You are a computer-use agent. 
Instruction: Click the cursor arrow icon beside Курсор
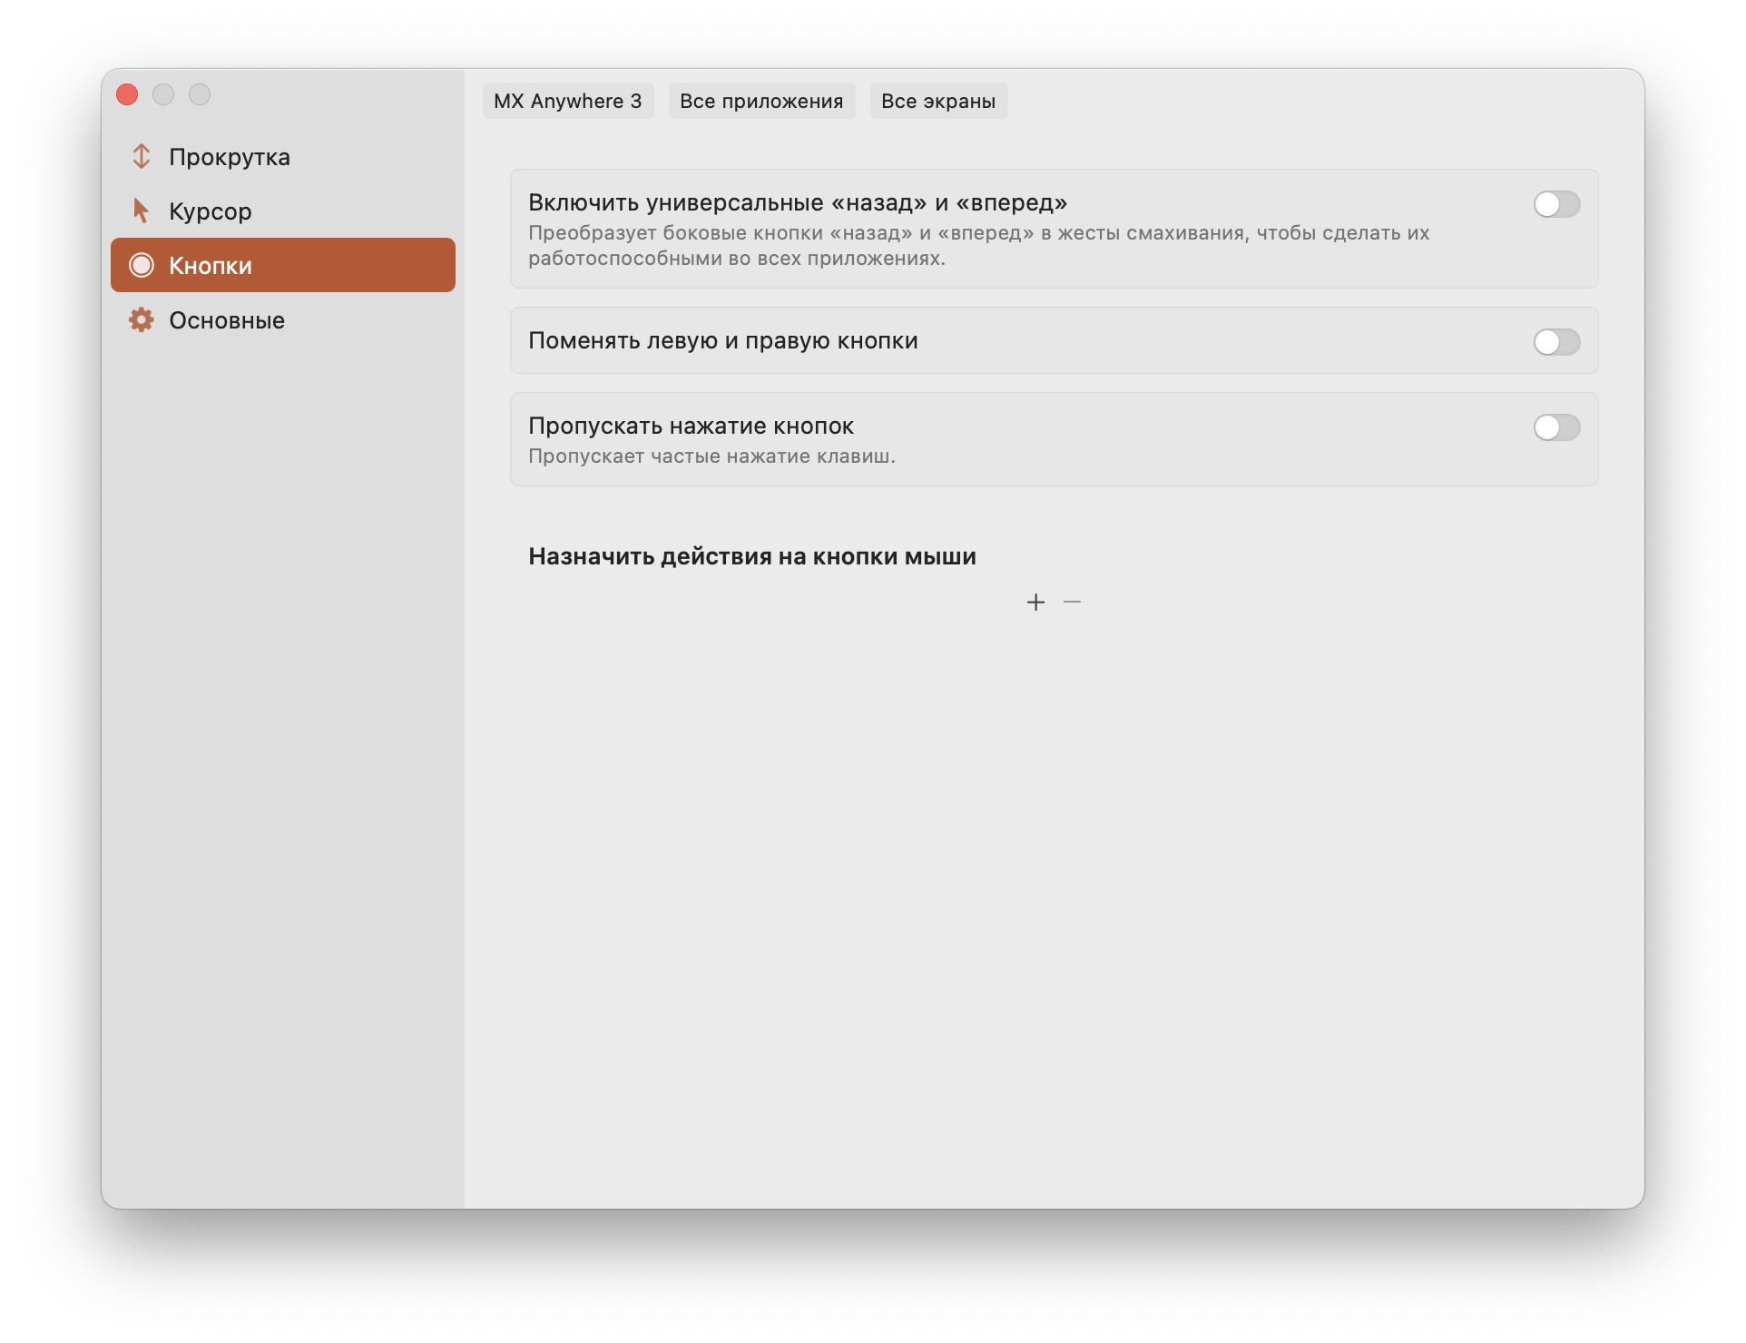click(141, 211)
